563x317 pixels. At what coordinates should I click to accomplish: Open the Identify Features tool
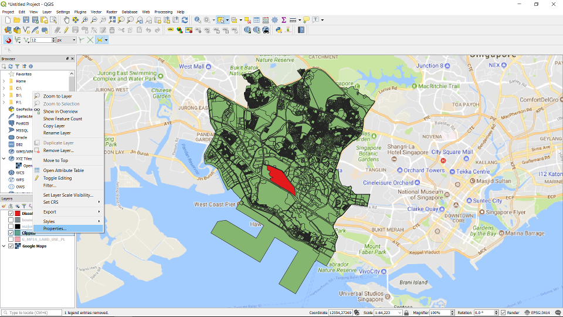point(198,20)
